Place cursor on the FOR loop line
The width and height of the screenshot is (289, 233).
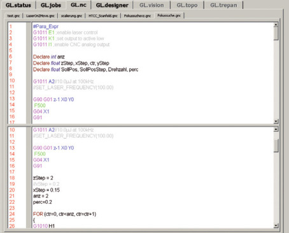click(64, 214)
